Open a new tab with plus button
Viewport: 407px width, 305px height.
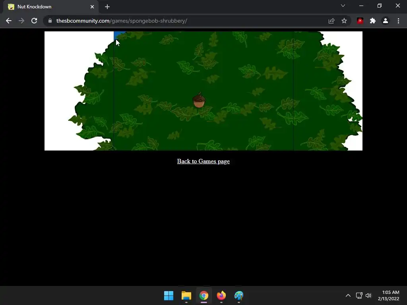pos(107,7)
